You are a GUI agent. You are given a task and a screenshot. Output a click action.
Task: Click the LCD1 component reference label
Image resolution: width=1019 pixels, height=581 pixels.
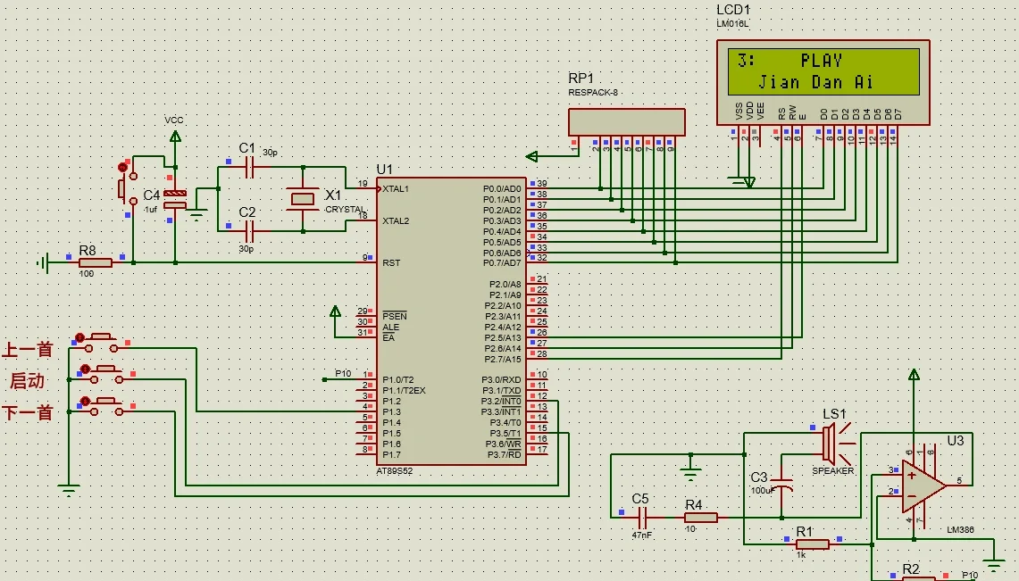733,10
